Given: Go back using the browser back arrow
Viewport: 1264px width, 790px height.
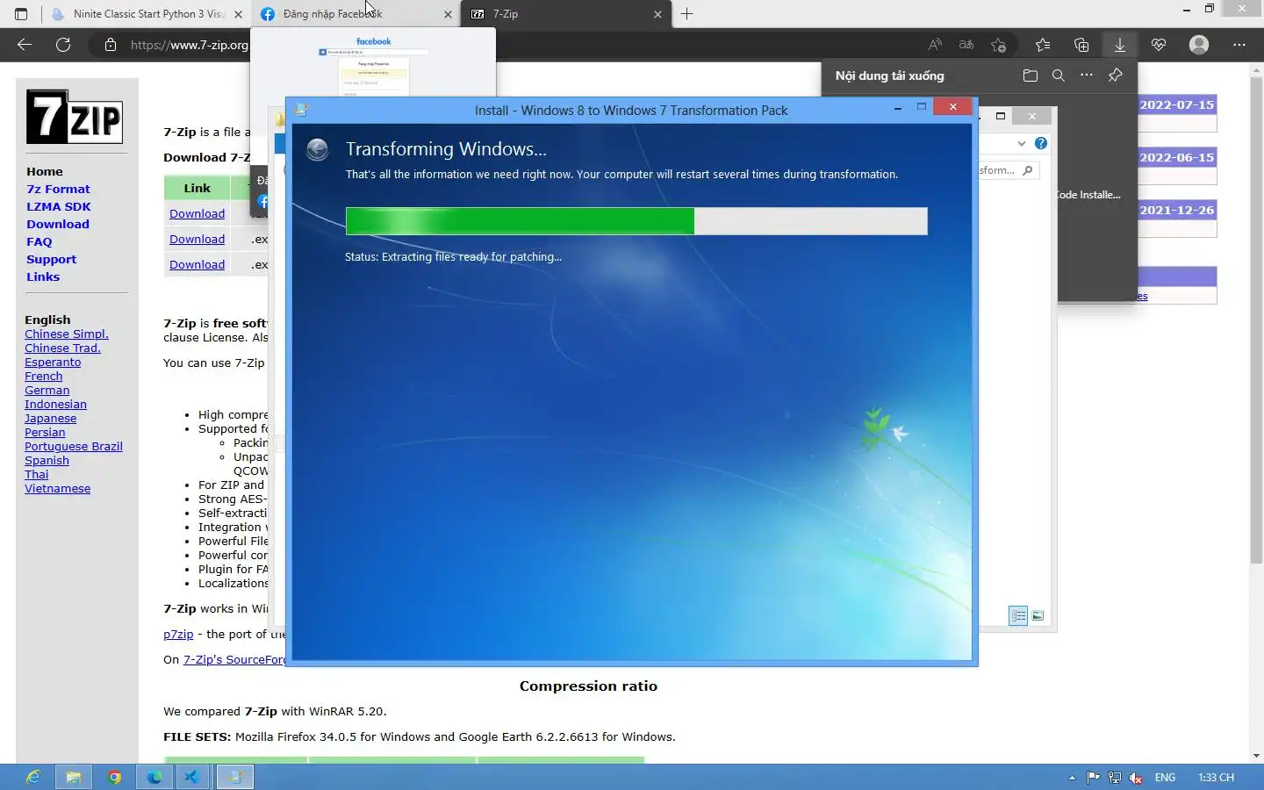Looking at the screenshot, I should [x=25, y=45].
